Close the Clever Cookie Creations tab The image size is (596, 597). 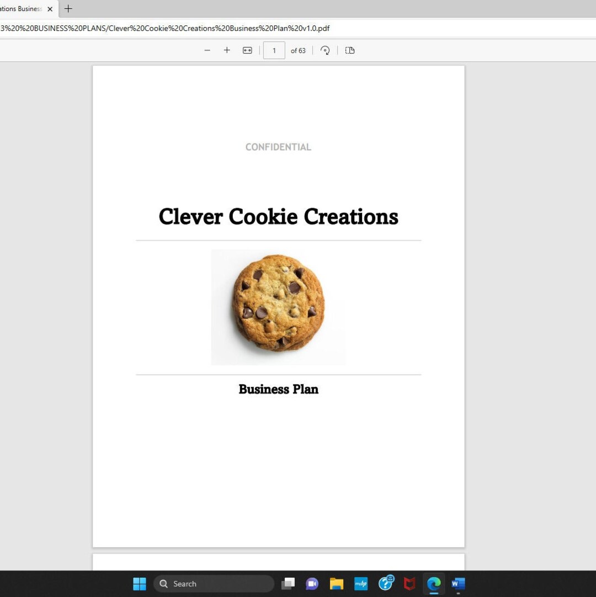click(50, 9)
